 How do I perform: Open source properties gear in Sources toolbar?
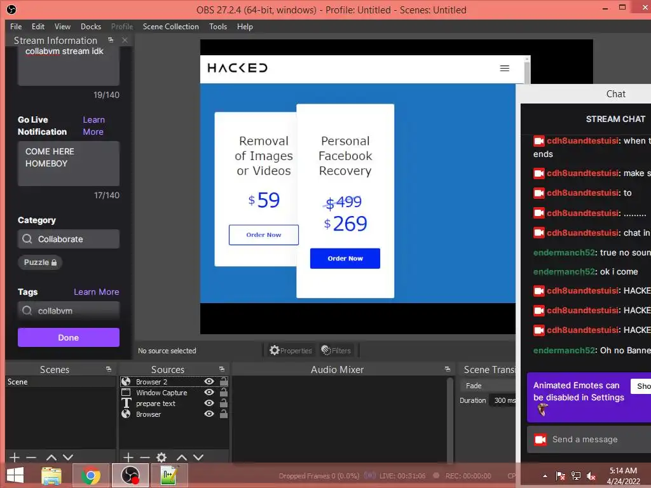(x=161, y=457)
